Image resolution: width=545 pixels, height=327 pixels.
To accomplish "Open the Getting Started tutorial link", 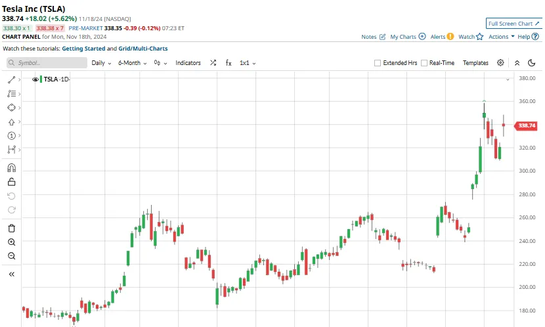I will pyautogui.click(x=83, y=49).
